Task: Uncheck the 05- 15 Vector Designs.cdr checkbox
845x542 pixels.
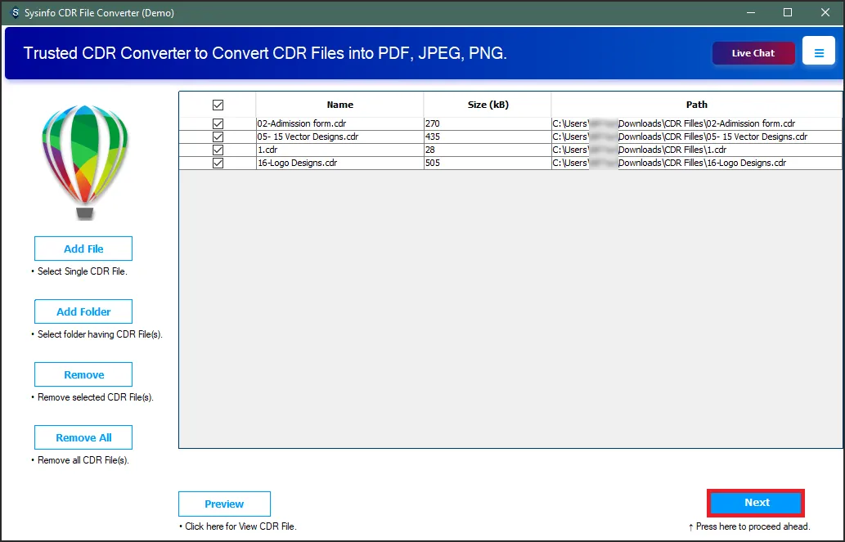Action: [218, 137]
